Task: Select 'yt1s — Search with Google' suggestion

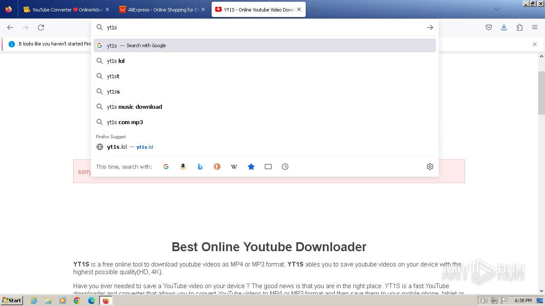Action: (x=265, y=45)
